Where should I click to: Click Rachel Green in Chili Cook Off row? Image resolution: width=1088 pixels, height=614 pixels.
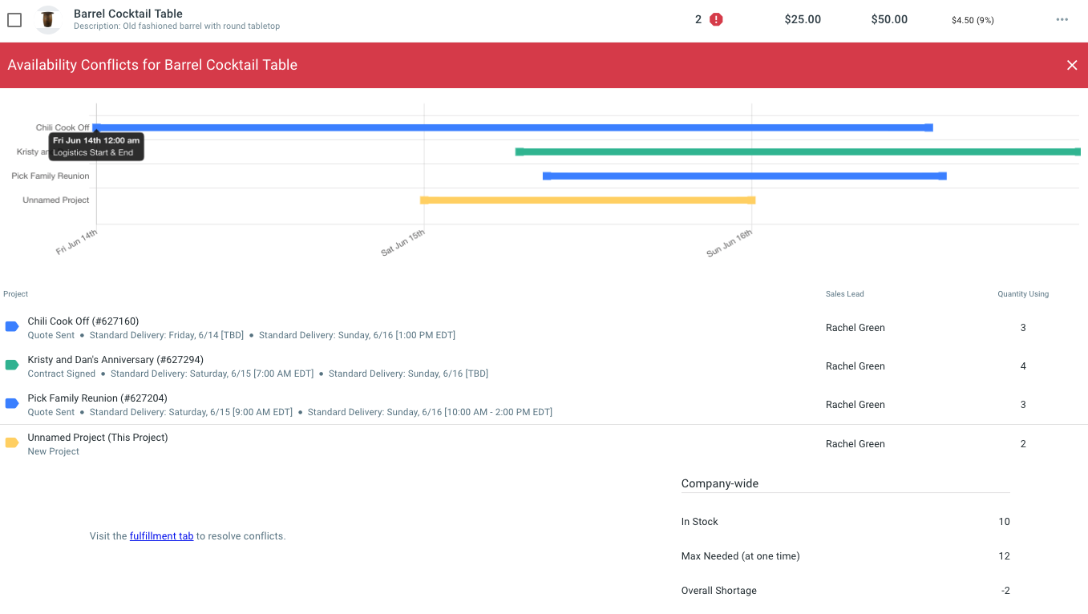[x=855, y=328]
